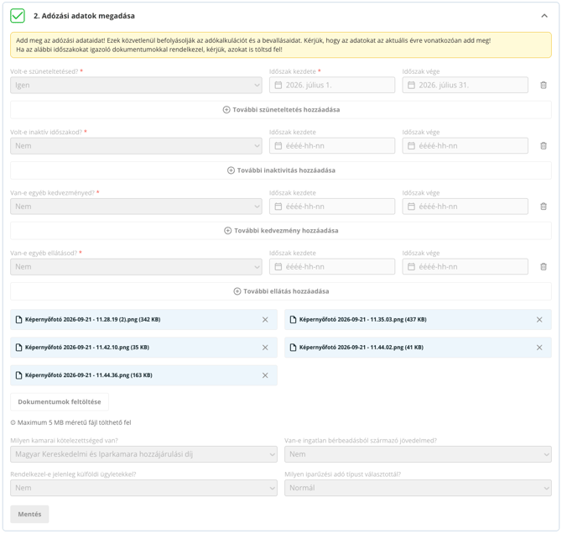The width and height of the screenshot is (562, 534).
Task: Click file icon of 11.42.10.png
Action: click(x=19, y=348)
